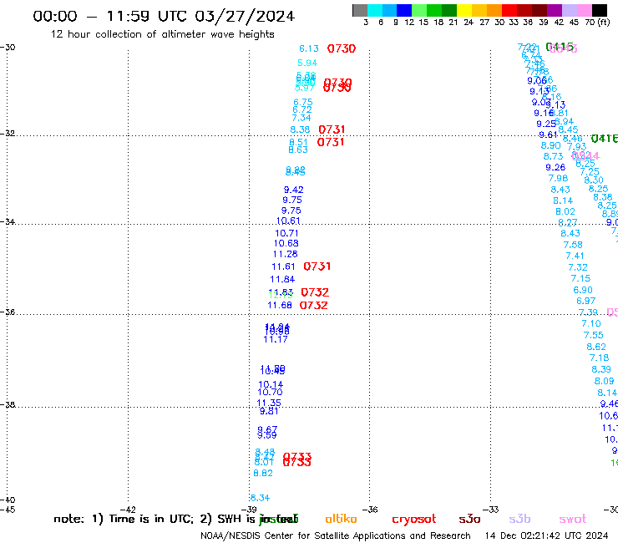The width and height of the screenshot is (618, 543).
Task: Click the wave height value 10.71
Action: pos(286,233)
